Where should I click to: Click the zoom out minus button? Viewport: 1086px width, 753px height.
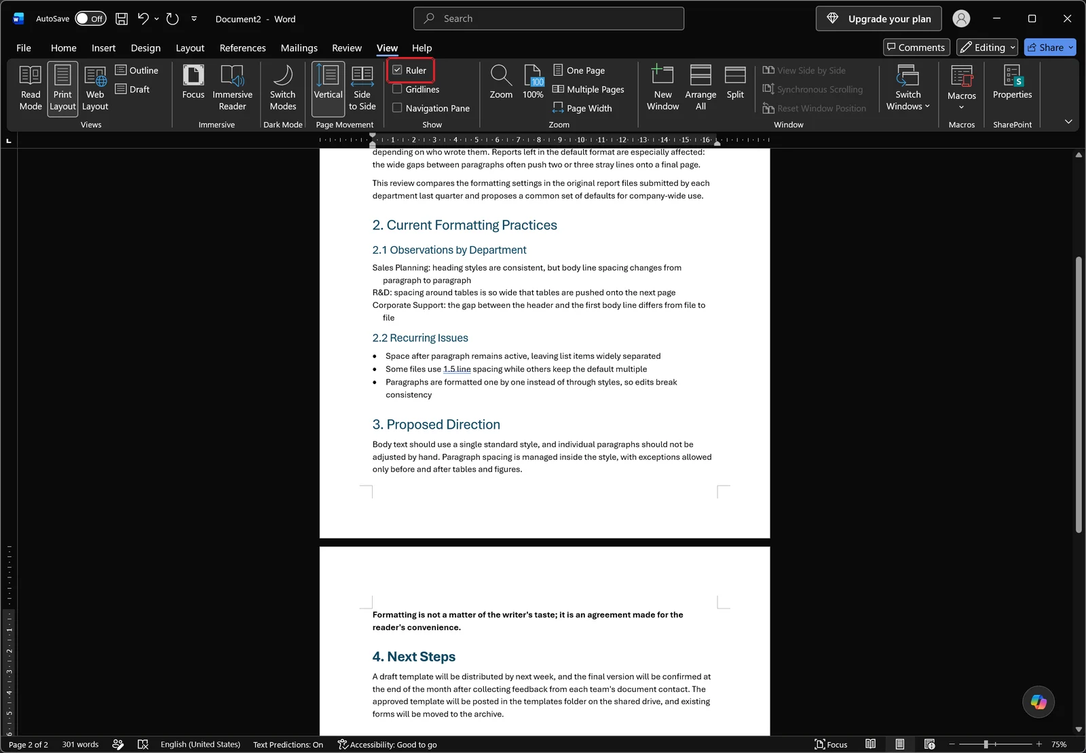952,744
